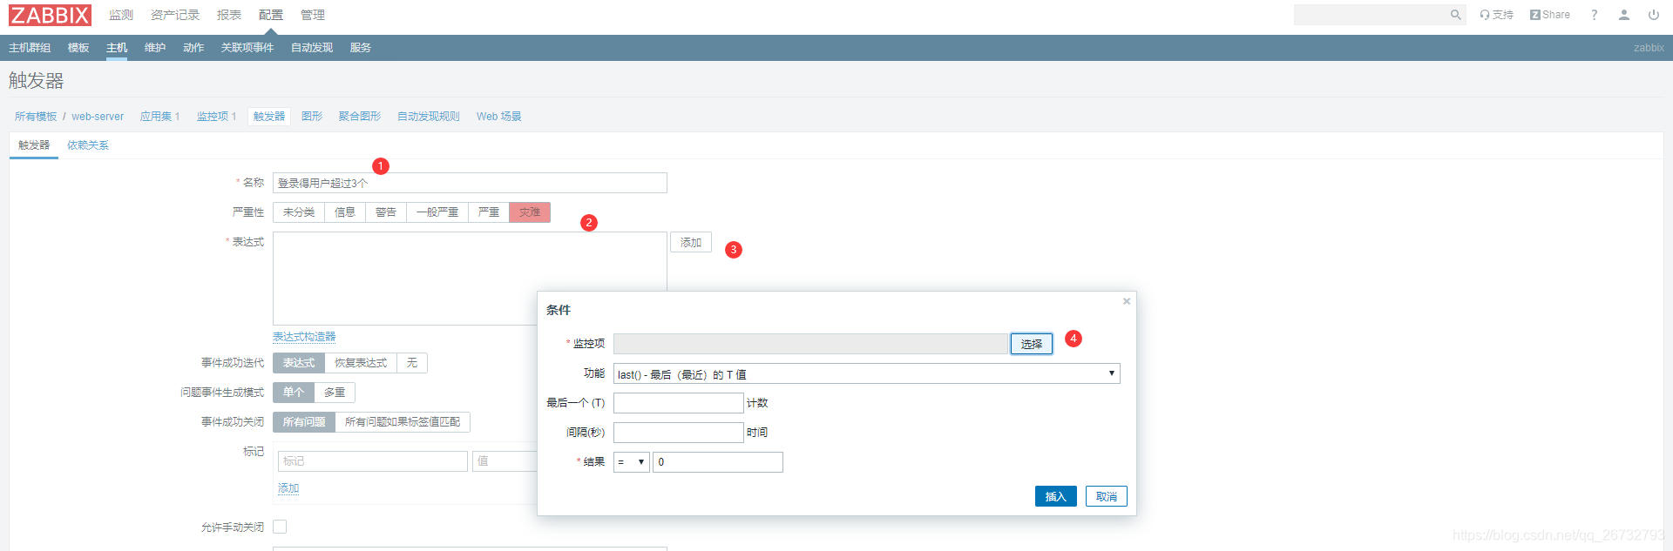The width and height of the screenshot is (1673, 551).
Task: Open the 支持 support link
Action: 1496,15
